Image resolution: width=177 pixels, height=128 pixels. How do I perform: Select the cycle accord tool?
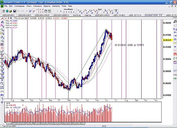[2, 87]
